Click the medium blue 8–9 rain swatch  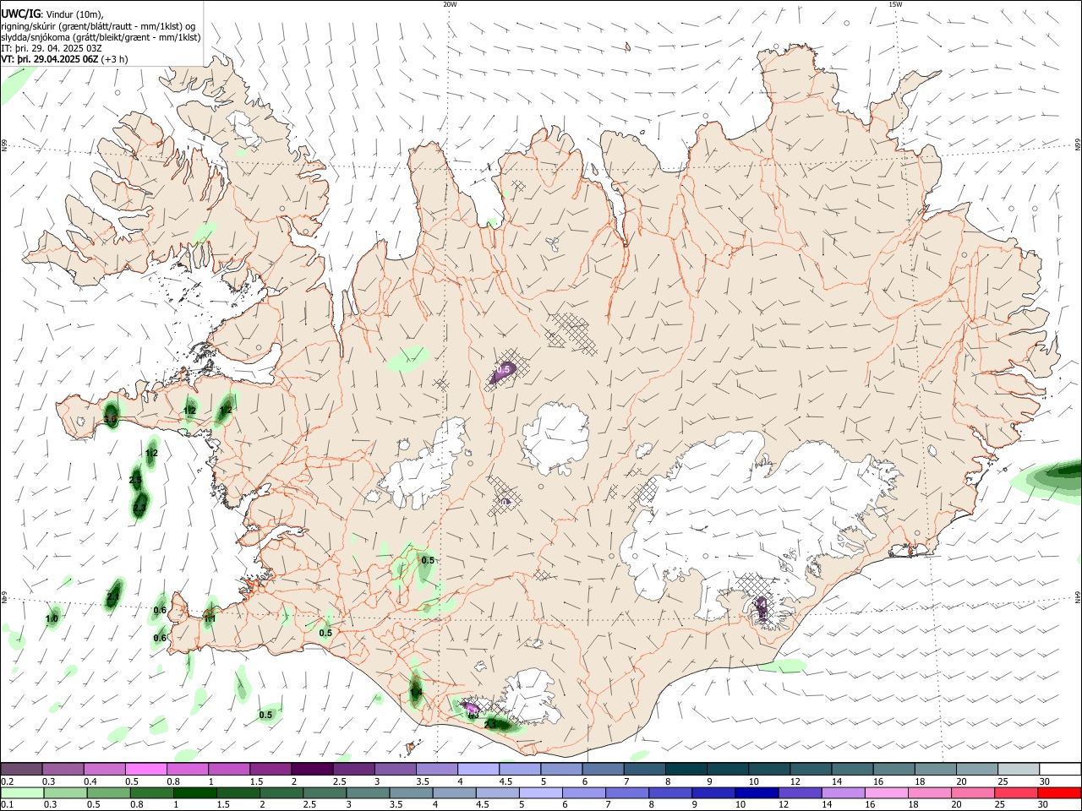(670, 792)
